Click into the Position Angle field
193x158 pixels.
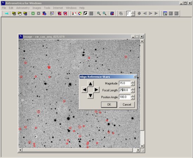[125, 97]
